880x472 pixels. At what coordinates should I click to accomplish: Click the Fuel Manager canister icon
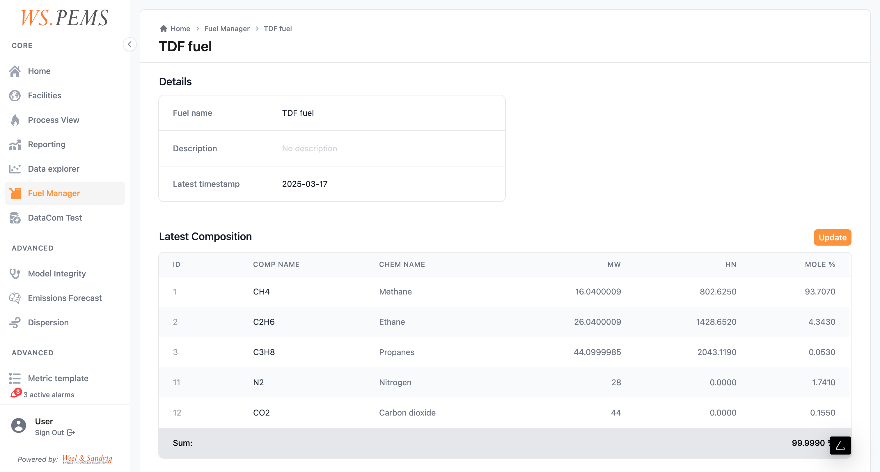[15, 193]
